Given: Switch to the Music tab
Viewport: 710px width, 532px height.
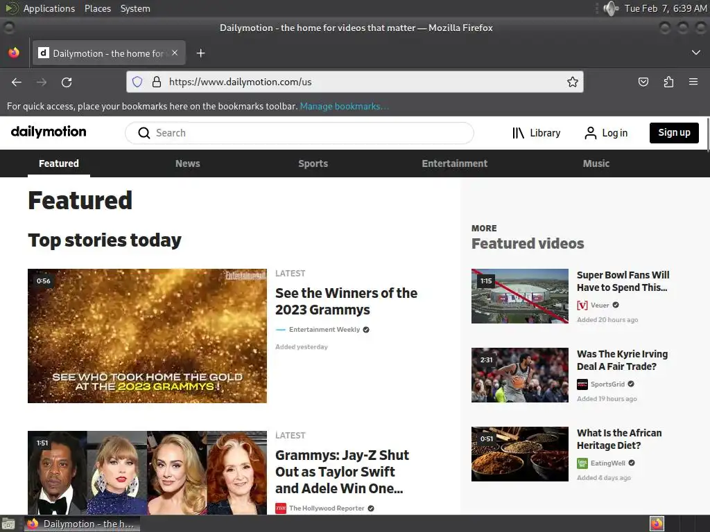Looking at the screenshot, I should [x=596, y=163].
